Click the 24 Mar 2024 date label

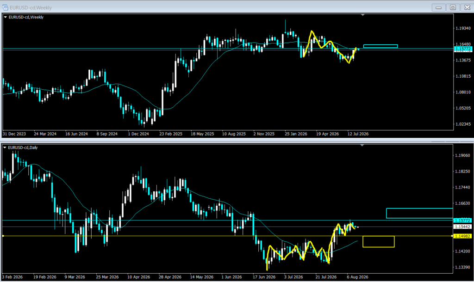(45, 134)
